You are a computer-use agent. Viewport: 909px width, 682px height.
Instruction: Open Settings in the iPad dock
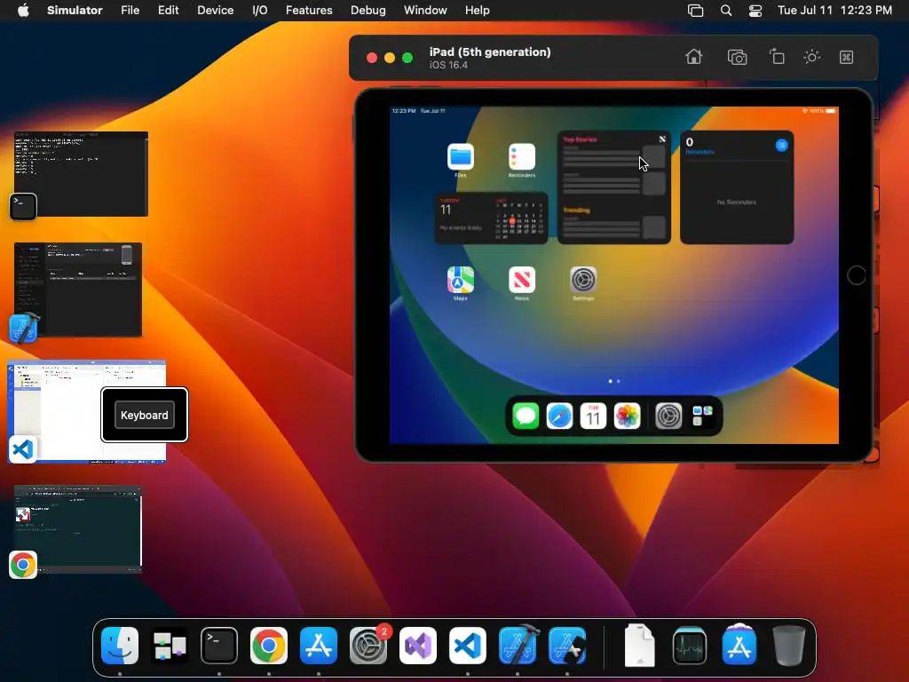click(x=668, y=416)
